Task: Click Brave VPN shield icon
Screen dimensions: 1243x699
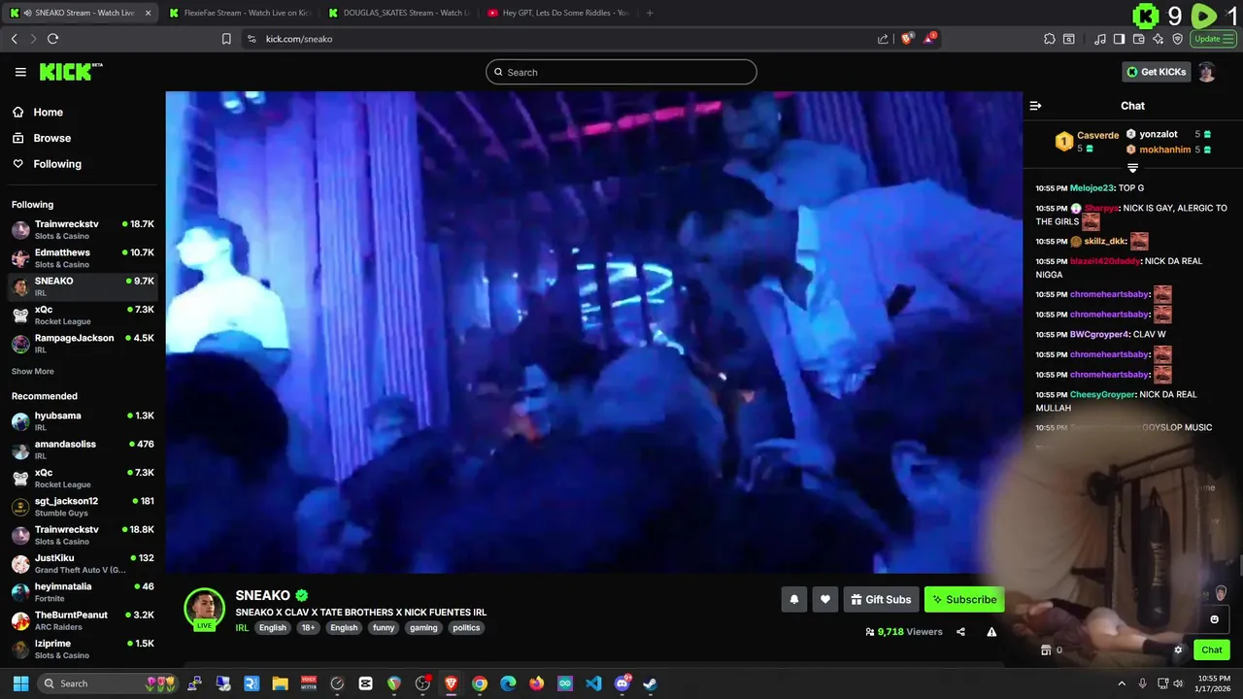Action: [x=1177, y=39]
